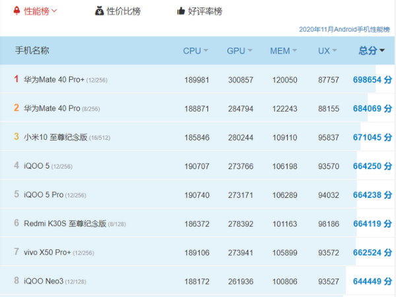
Task: Click MEM score 120050
Action: [284, 80]
